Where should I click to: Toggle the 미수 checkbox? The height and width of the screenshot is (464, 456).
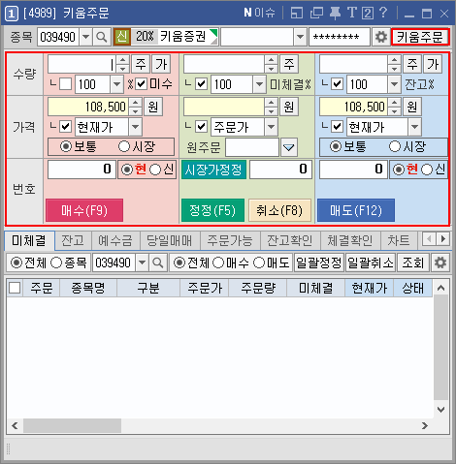[141, 84]
